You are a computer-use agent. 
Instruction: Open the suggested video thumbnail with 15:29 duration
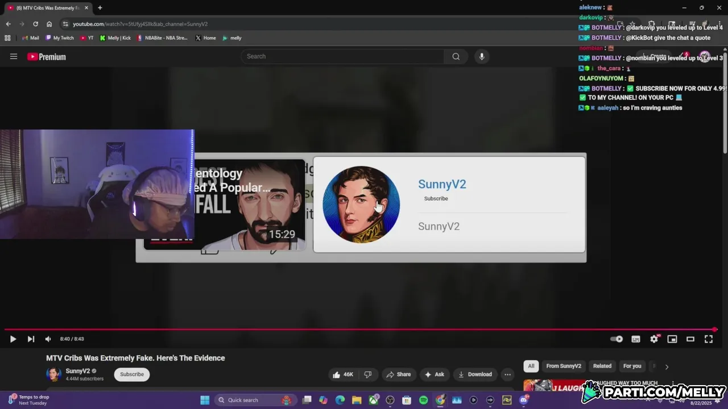(250, 204)
